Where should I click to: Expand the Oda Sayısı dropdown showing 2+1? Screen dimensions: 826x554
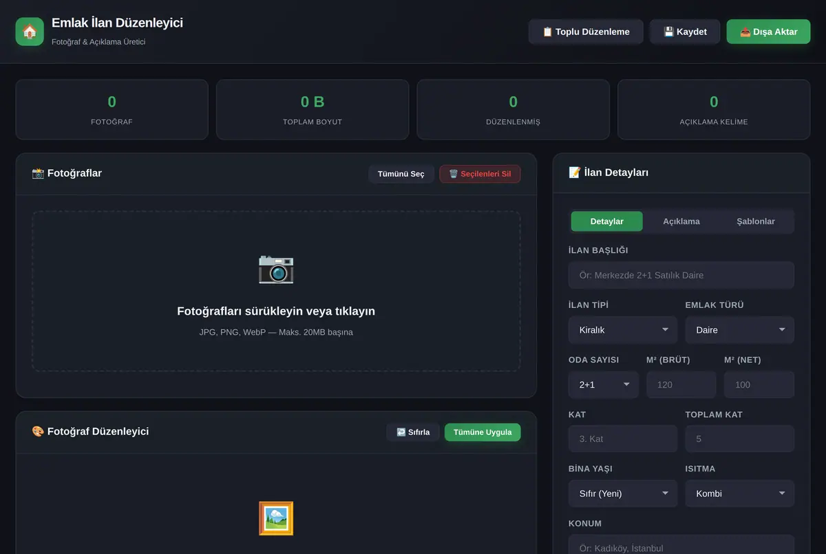click(x=604, y=385)
